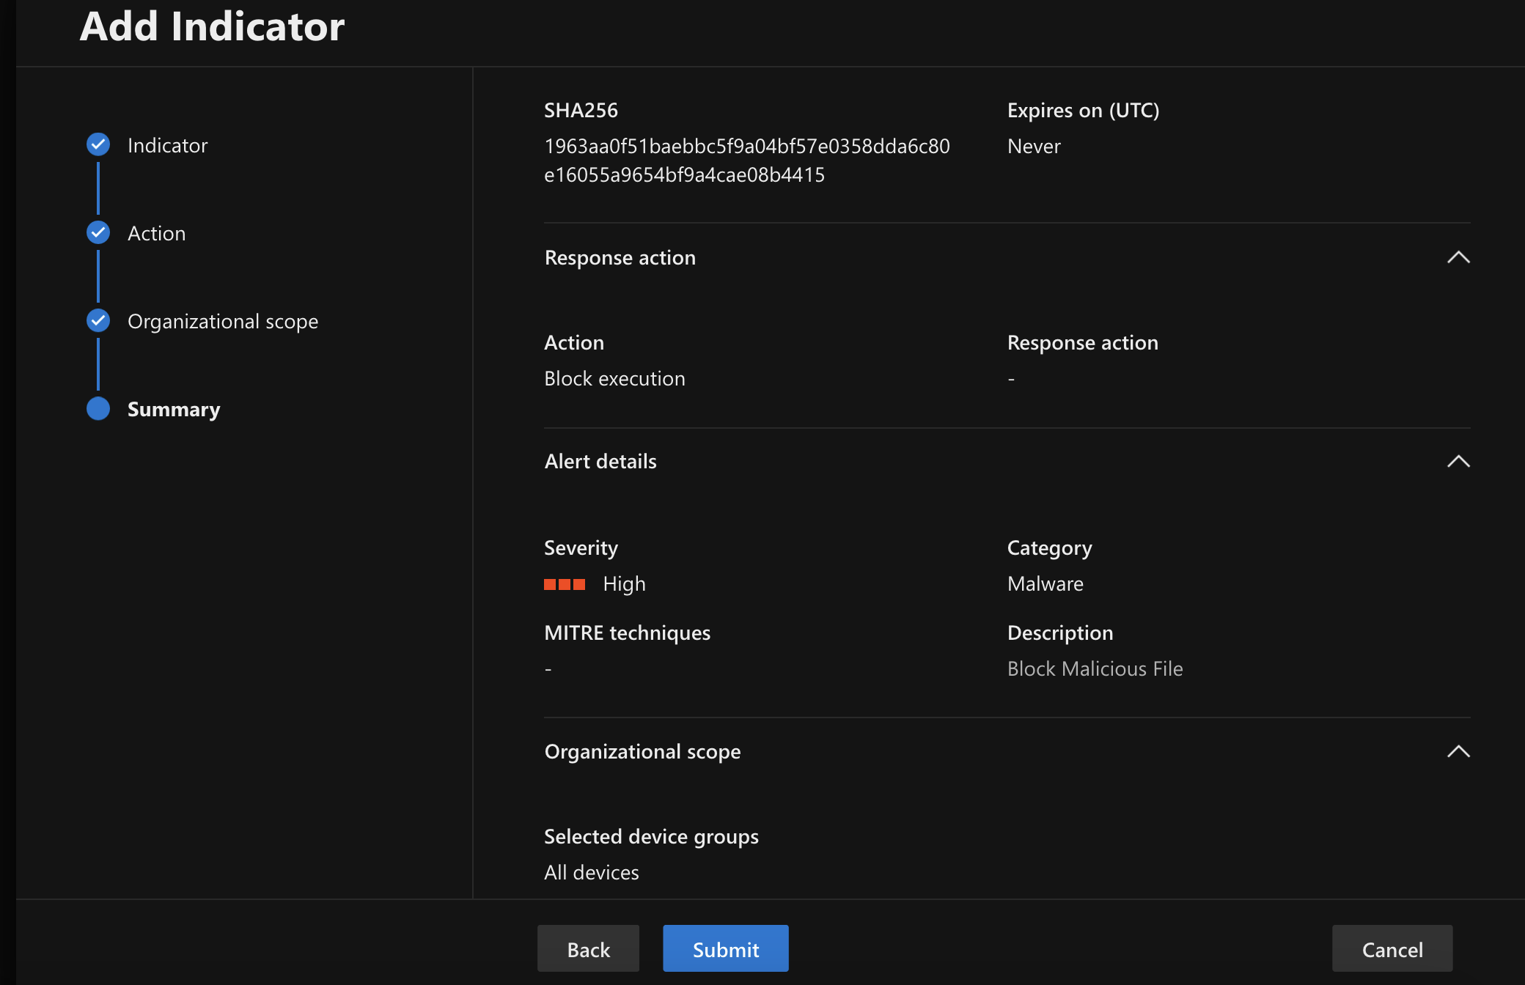Click the Action step checkmark icon
This screenshot has height=985, width=1525.
(x=98, y=233)
